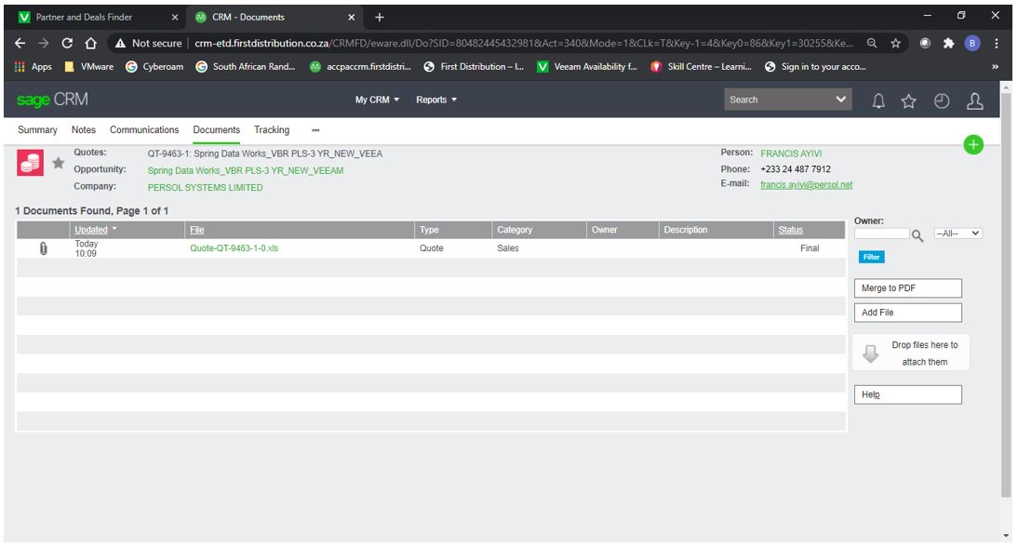Click the Merge to PDF button

pyautogui.click(x=906, y=288)
